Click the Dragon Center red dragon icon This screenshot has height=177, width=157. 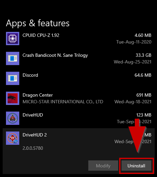click(13, 98)
